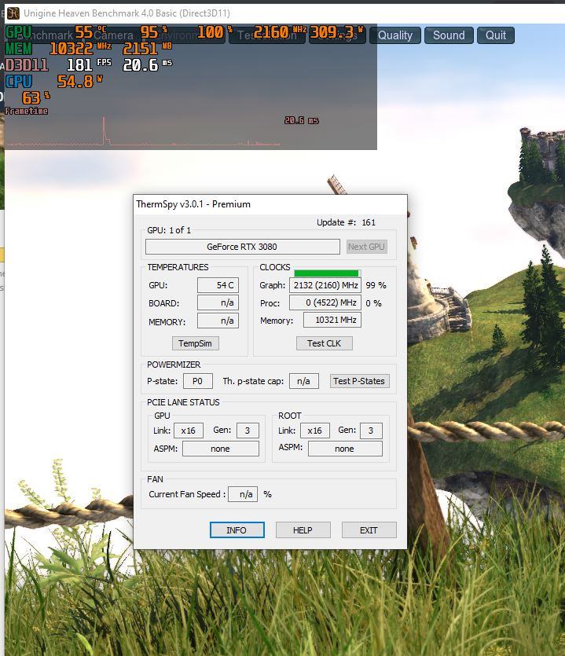Click the Test CLK button
Viewport: 565px width, 656px height.
[324, 343]
